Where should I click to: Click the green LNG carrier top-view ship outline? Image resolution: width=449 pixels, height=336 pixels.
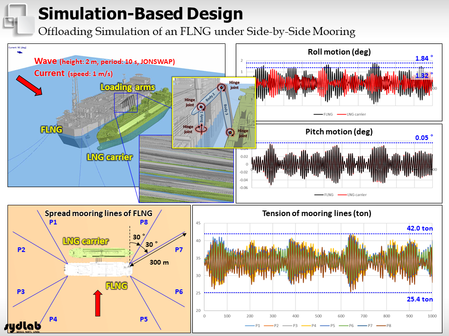101,252
